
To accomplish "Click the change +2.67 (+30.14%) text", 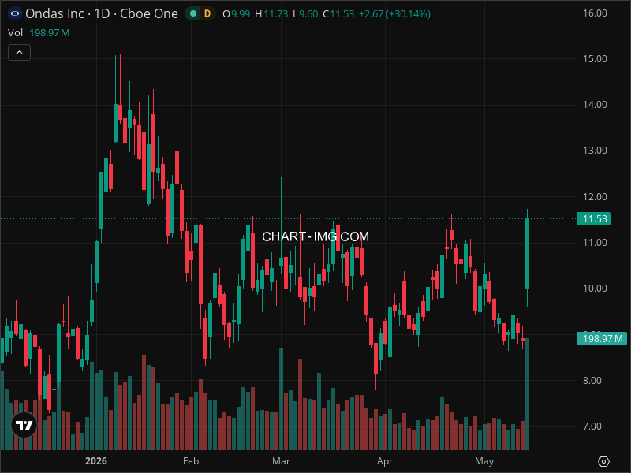I will click(395, 14).
